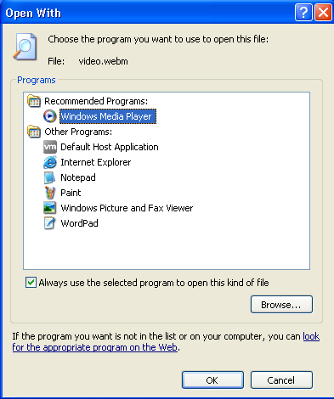Choose the Internet Explorer icon
The width and height of the screenshot is (334, 399).
pos(50,162)
